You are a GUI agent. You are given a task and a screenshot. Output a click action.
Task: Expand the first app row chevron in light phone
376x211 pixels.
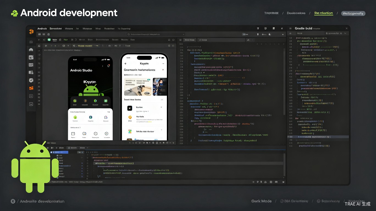[161, 107]
